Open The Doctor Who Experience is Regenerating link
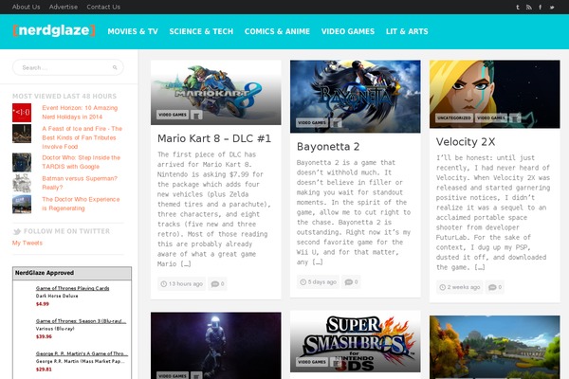The image size is (569, 379). coord(81,204)
